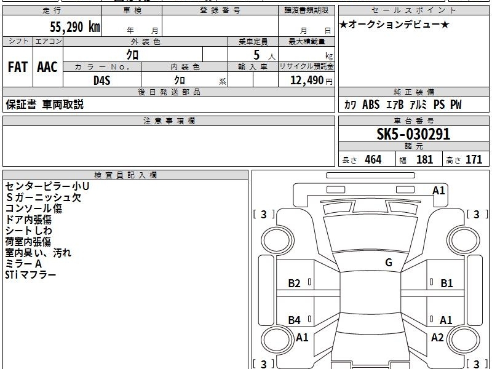The image size is (492, 369).
Task: Click the note シートしわ
Action: click(28, 231)
